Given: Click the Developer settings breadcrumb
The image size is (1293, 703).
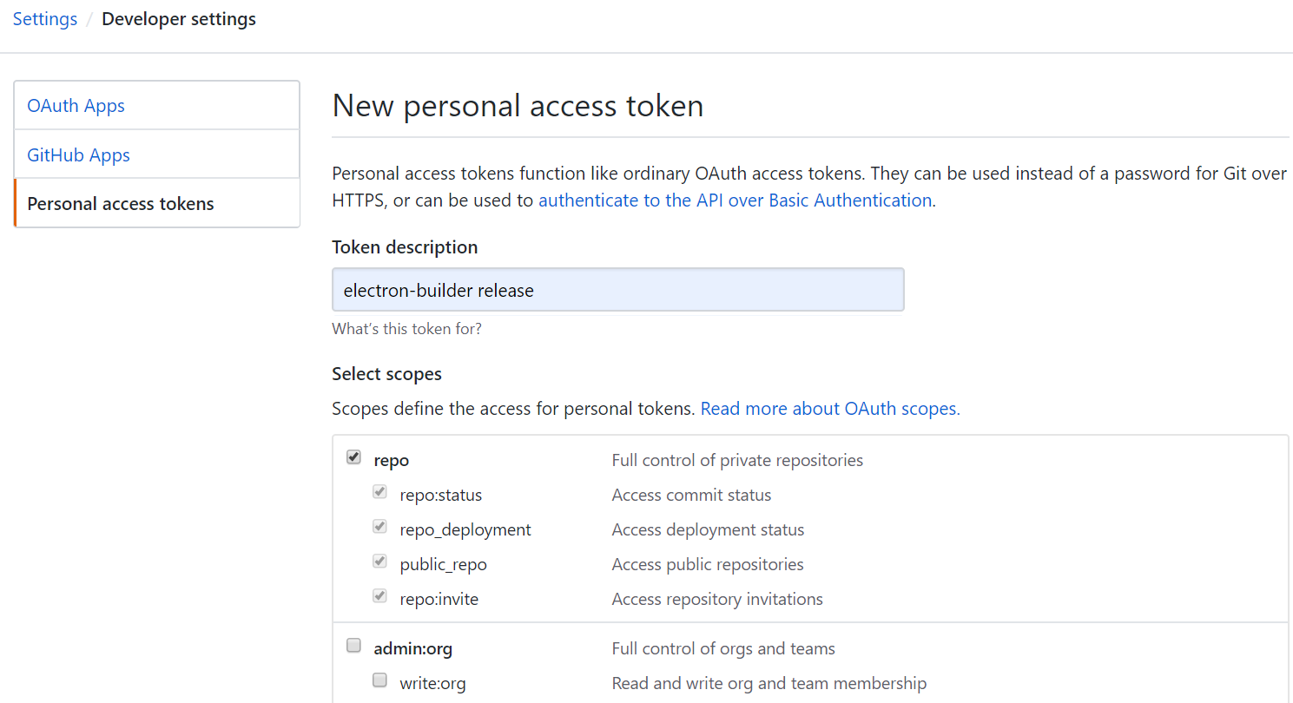Looking at the screenshot, I should 178,18.
